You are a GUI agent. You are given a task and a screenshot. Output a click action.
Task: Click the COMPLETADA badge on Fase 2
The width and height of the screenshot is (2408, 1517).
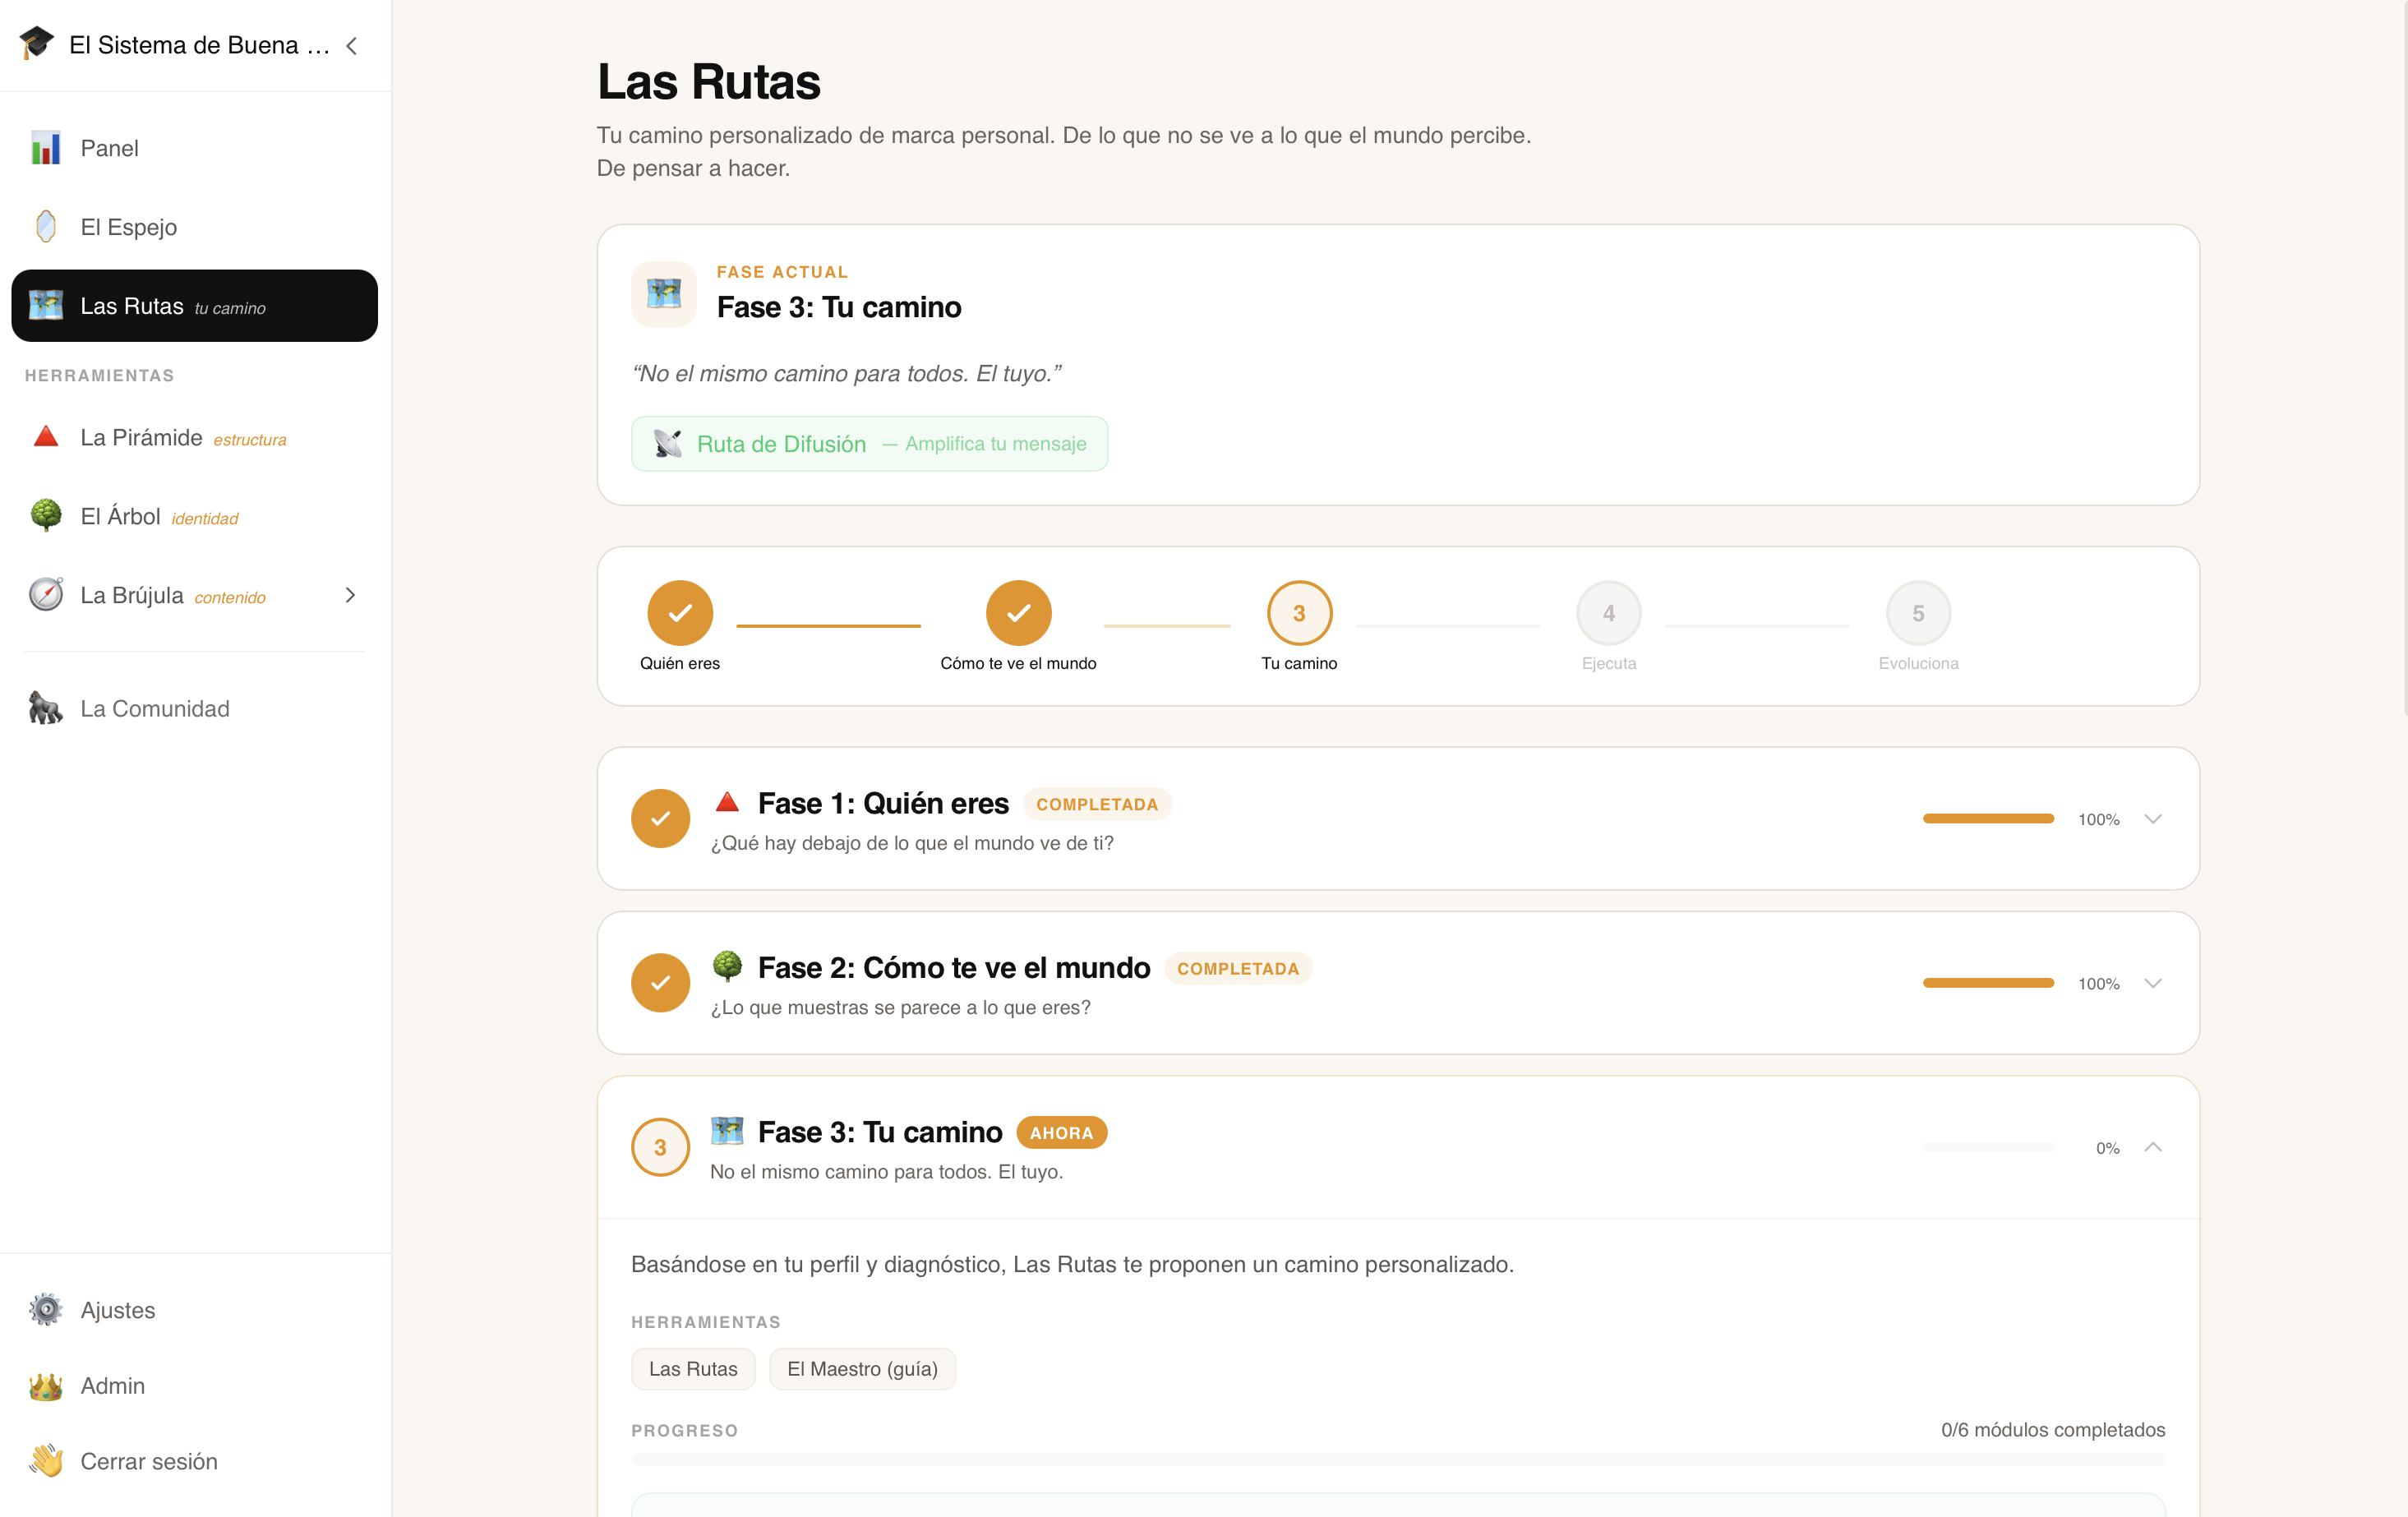pos(1238,968)
